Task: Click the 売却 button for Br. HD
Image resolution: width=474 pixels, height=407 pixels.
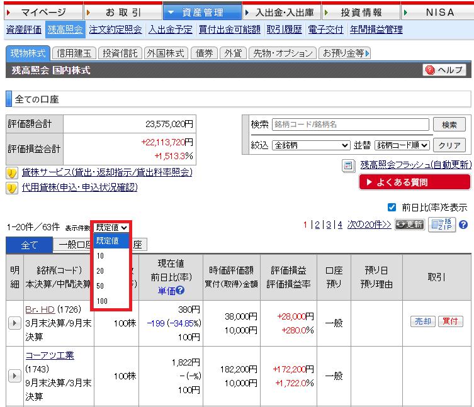Action: (x=422, y=321)
